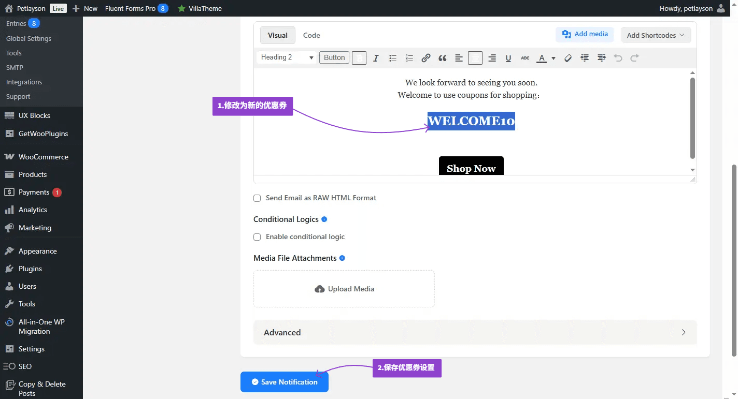Click the Add media button
The height and width of the screenshot is (399, 738).
(585, 34)
